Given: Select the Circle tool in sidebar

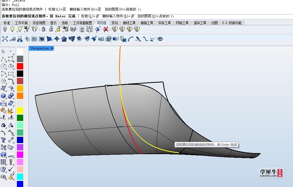Looking at the screenshot, I should tap(3, 66).
